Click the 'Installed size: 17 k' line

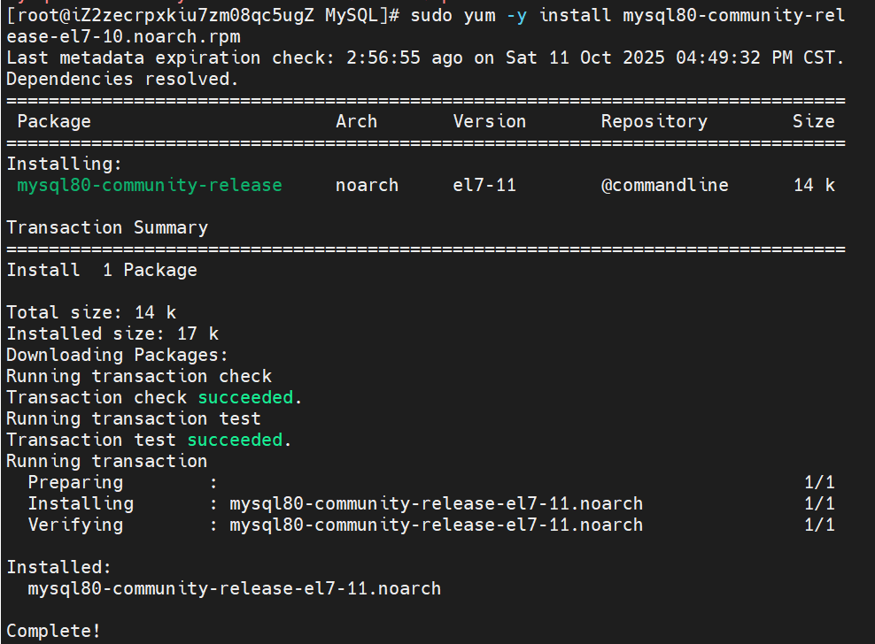tap(112, 333)
